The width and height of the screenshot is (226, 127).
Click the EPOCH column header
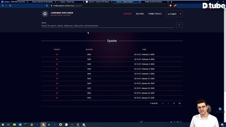click(x=57, y=49)
